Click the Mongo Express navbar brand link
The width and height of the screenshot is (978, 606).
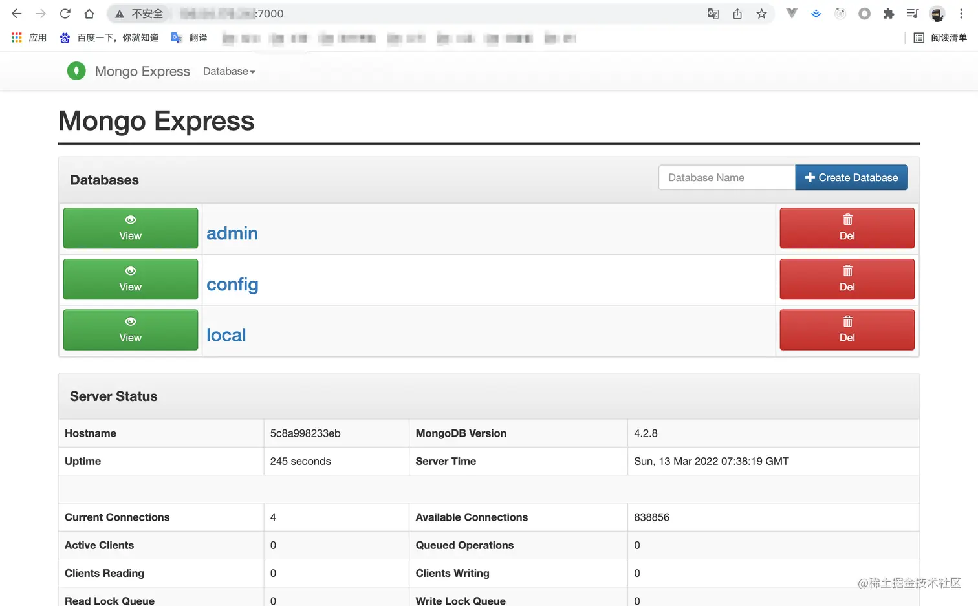pyautogui.click(x=142, y=71)
